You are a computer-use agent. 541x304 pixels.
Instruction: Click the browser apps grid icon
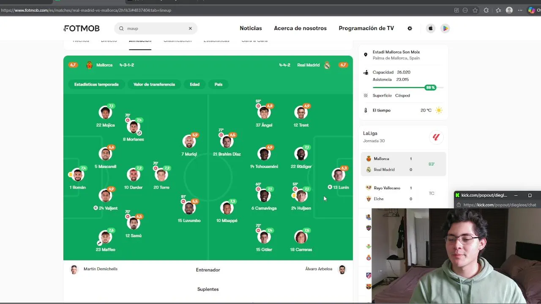(x=456, y=10)
